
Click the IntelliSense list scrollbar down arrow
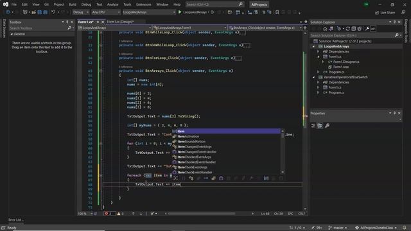(283, 172)
